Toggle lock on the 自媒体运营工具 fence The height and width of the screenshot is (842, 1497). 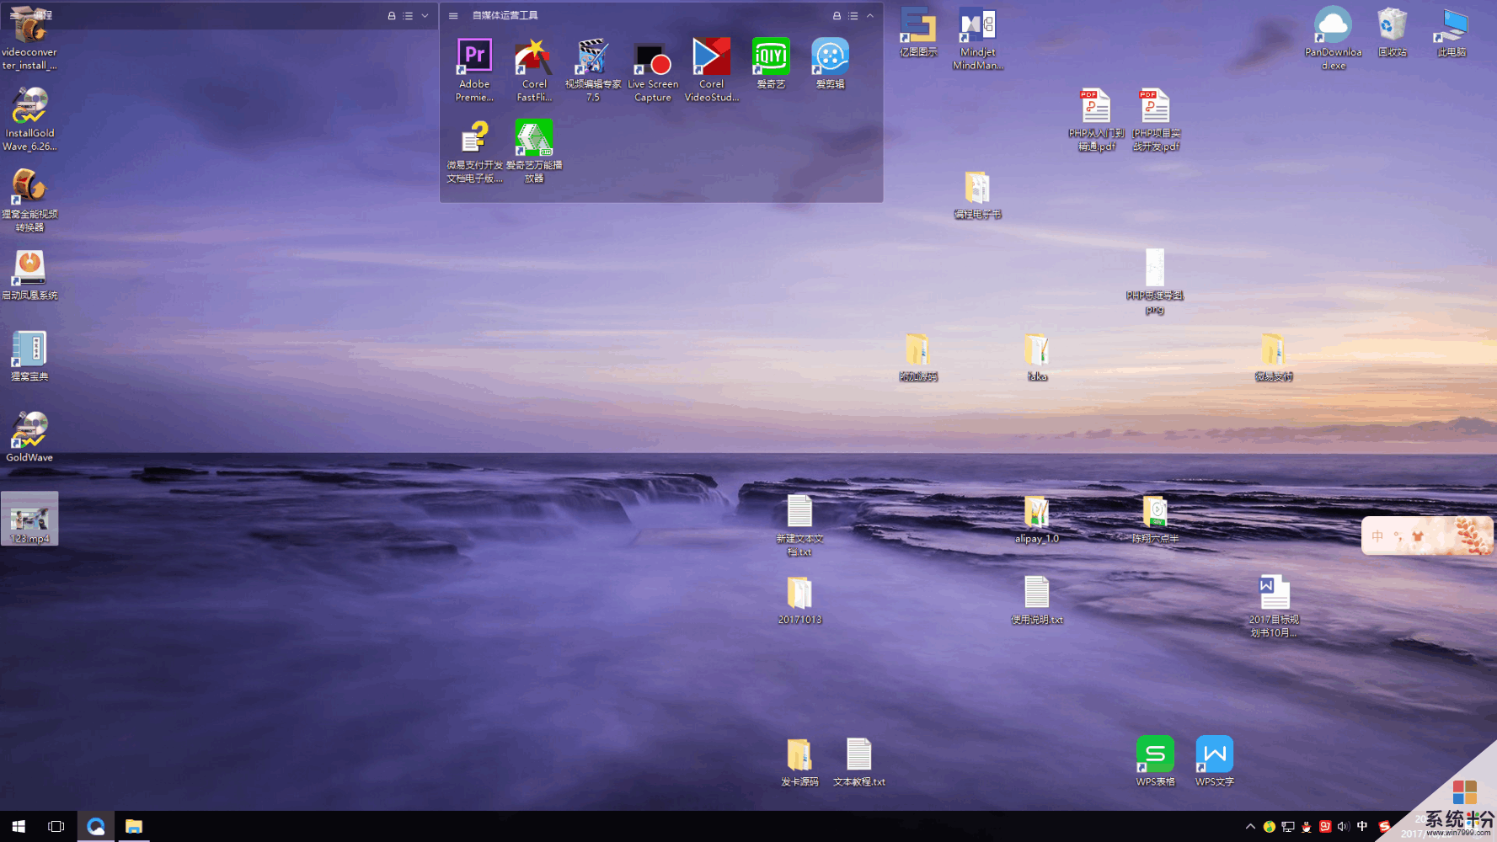pyautogui.click(x=837, y=15)
